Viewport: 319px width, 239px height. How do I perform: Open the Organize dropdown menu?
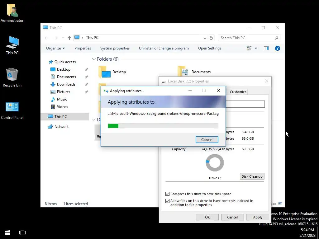tap(55, 48)
